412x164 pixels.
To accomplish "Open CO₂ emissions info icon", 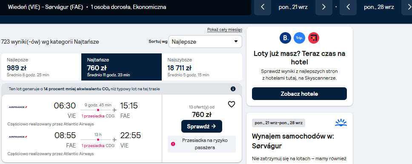I will (x=233, y=89).
